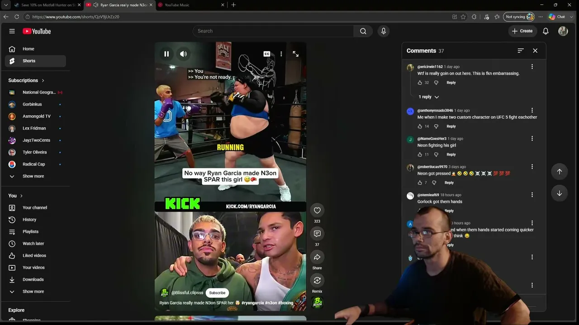The image size is (579, 325).
Task: Click the Create button
Action: point(522,31)
